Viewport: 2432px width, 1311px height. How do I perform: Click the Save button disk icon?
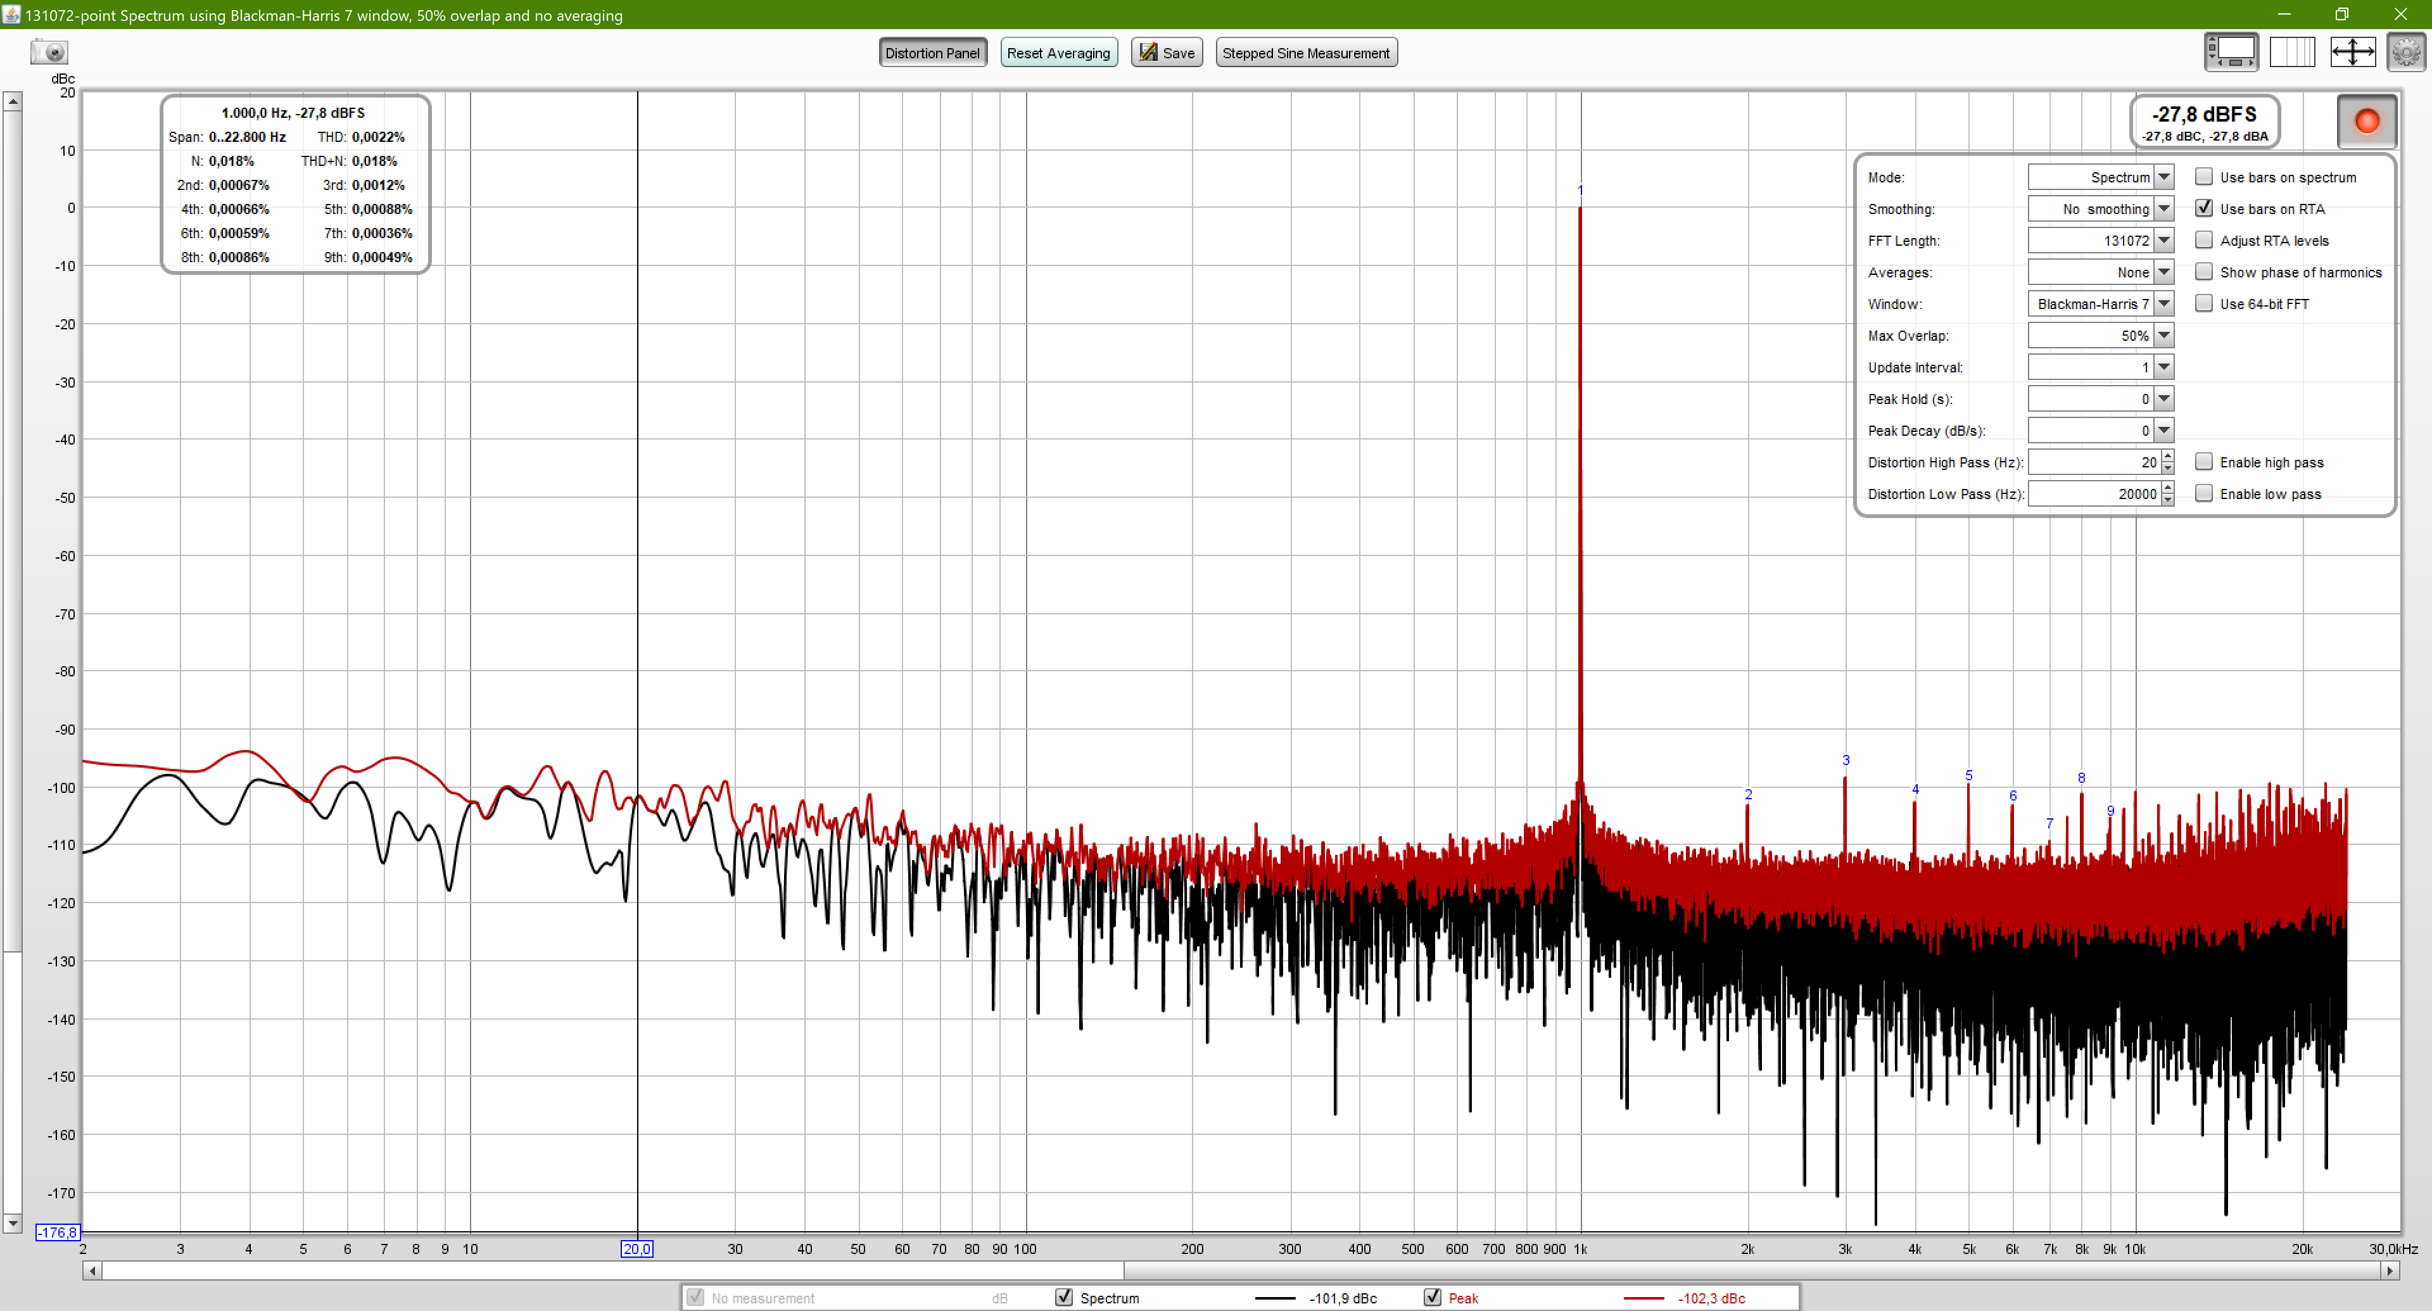(x=1148, y=53)
